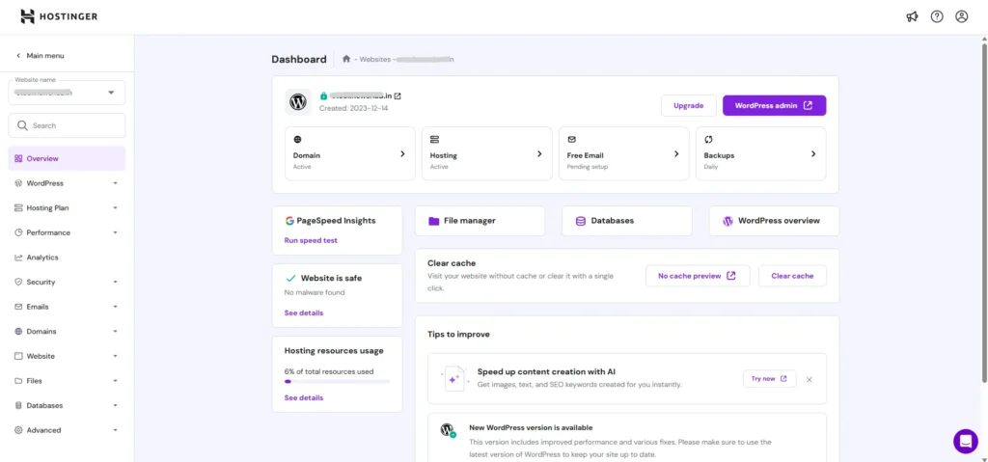
Task: Click the Upgrade button
Action: tap(689, 105)
